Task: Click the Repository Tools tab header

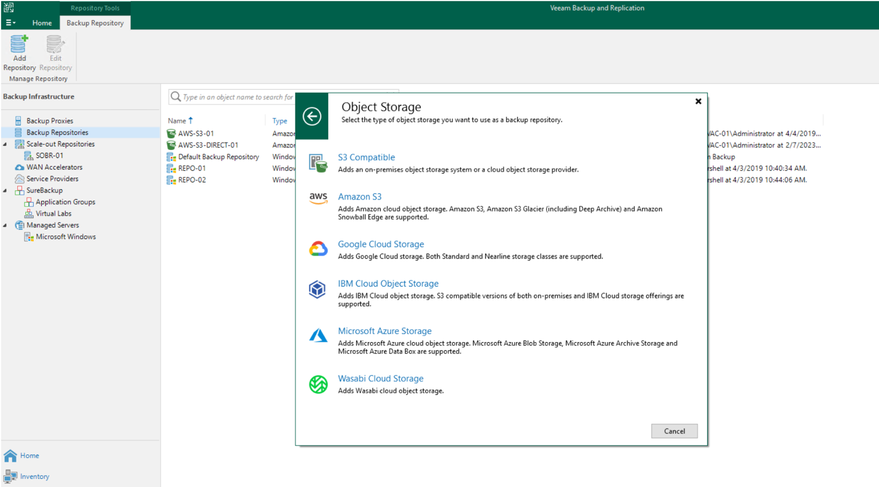Action: [95, 8]
